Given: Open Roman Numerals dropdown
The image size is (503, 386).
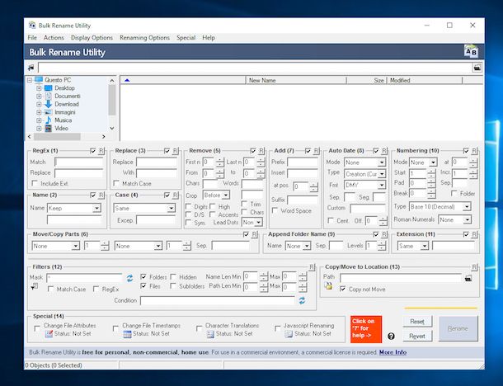Looking at the screenshot, I should [467, 219].
